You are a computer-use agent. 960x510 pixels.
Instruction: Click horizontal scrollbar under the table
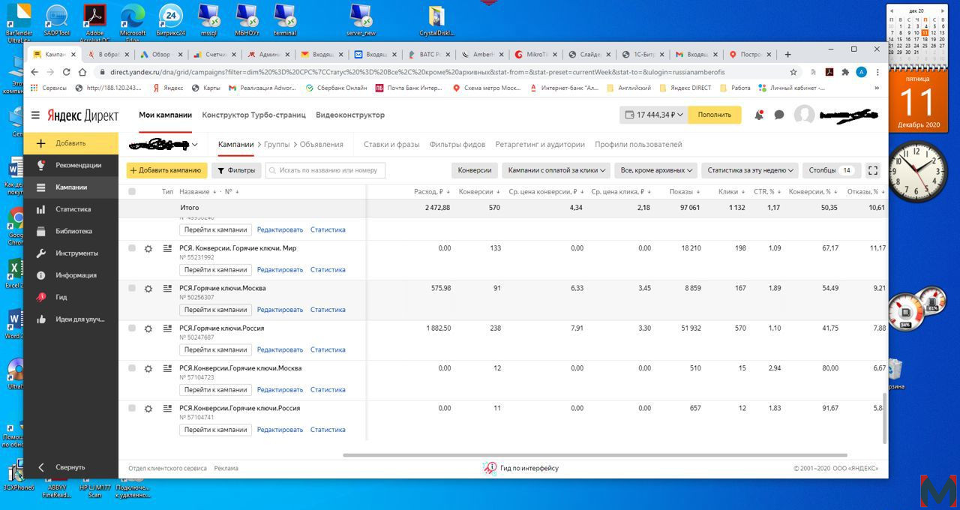(x=595, y=455)
